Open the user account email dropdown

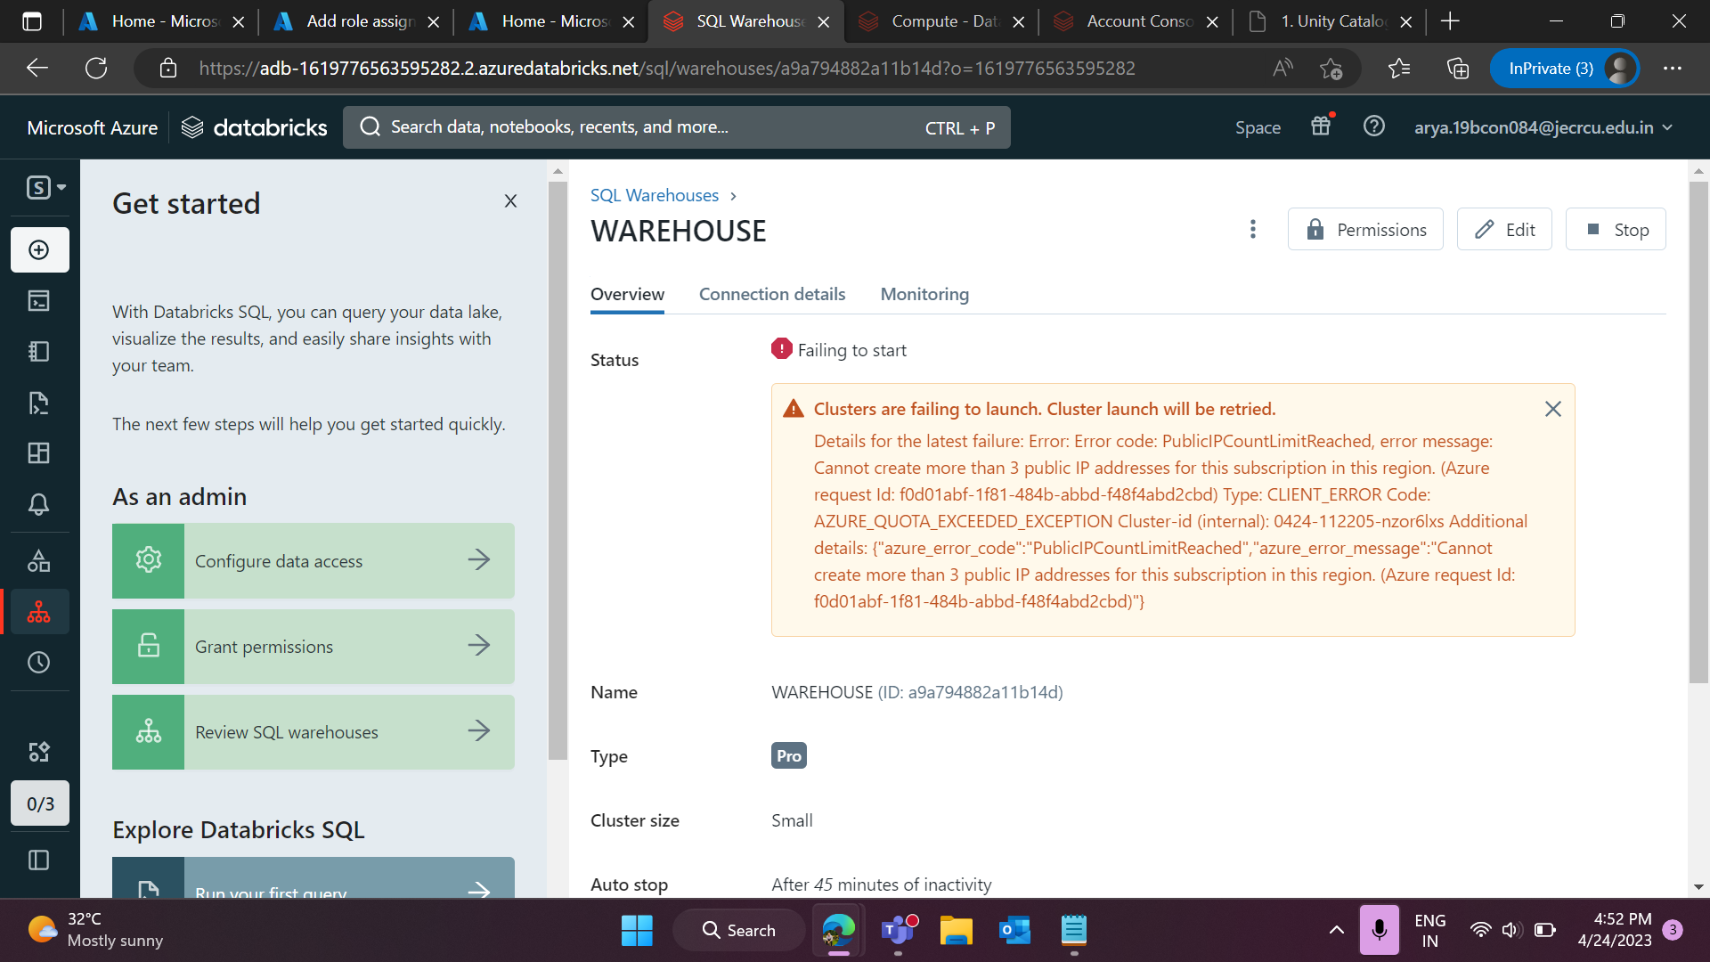(1543, 127)
